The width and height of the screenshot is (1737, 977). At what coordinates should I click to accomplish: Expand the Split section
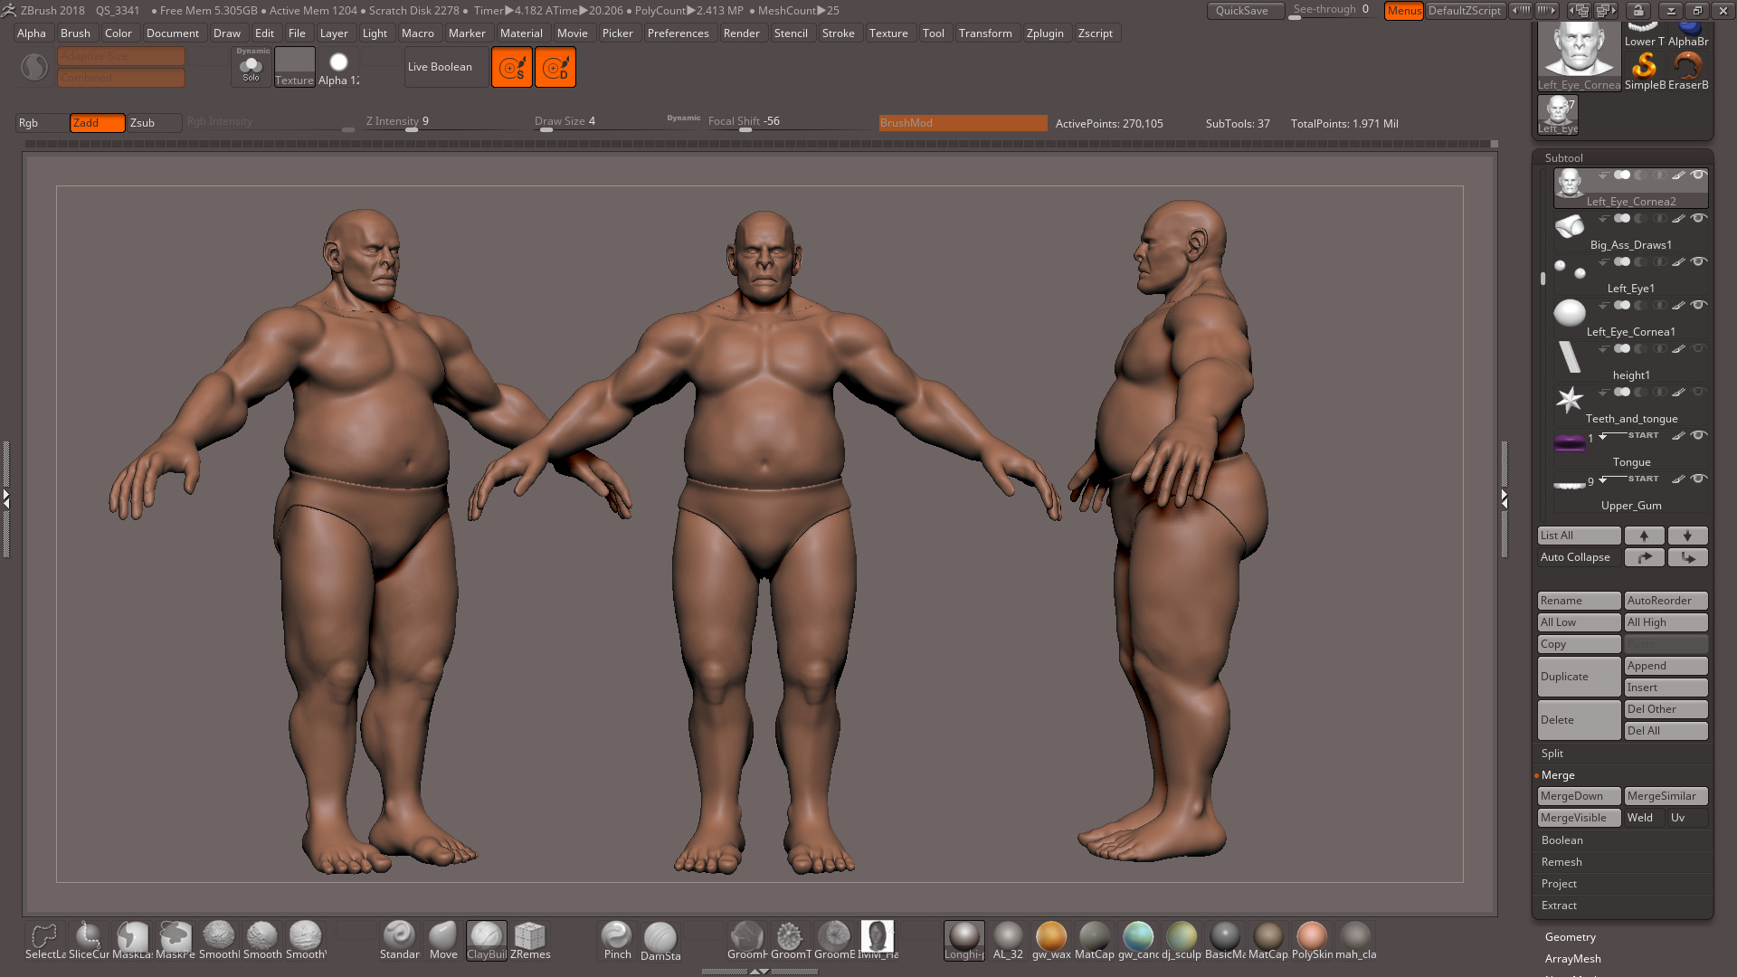click(x=1552, y=754)
